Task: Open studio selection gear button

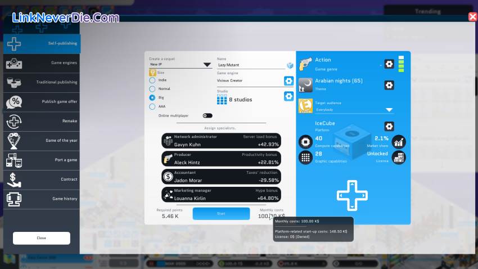Action: tap(288, 96)
